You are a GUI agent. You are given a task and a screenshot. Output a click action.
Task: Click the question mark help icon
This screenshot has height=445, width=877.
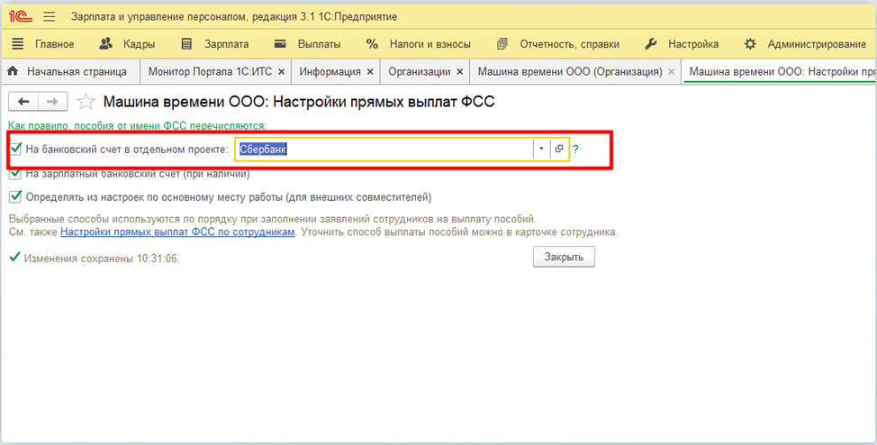(x=575, y=150)
